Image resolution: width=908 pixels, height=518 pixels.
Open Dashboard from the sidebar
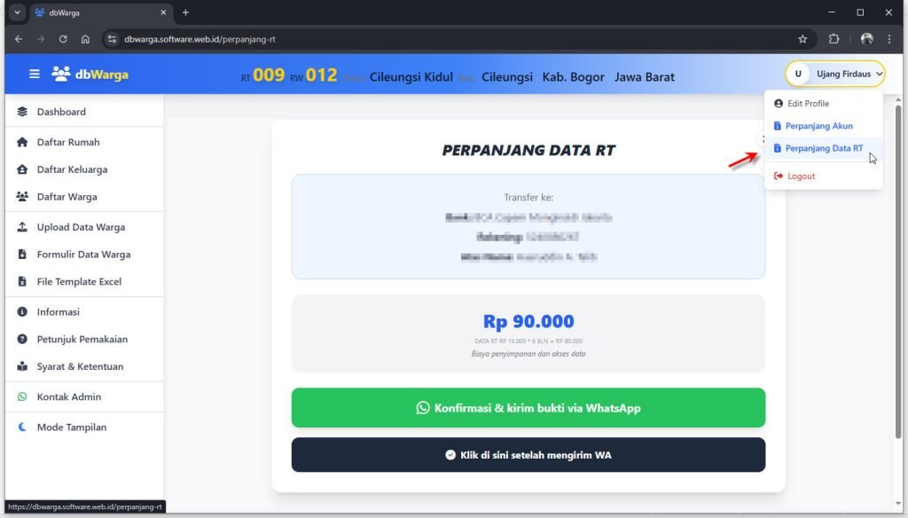tap(61, 112)
